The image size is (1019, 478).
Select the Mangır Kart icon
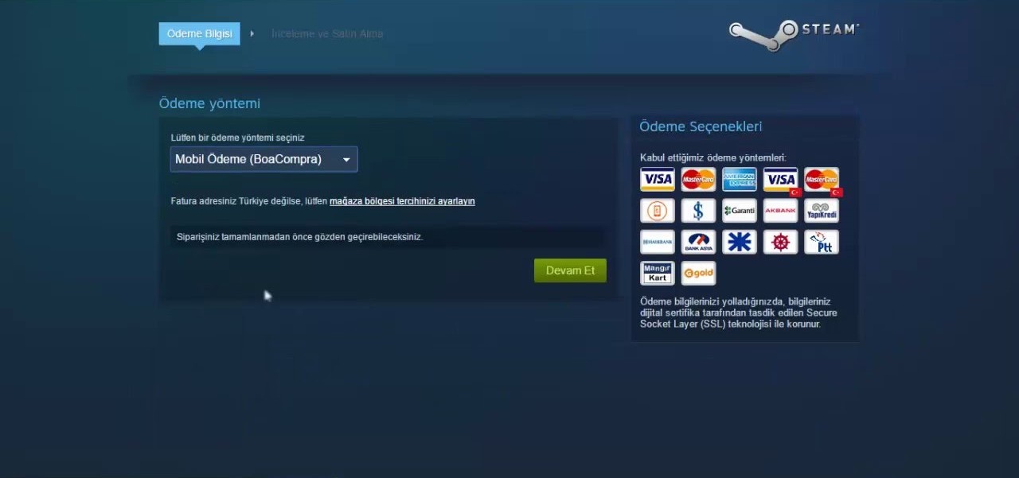(x=658, y=273)
